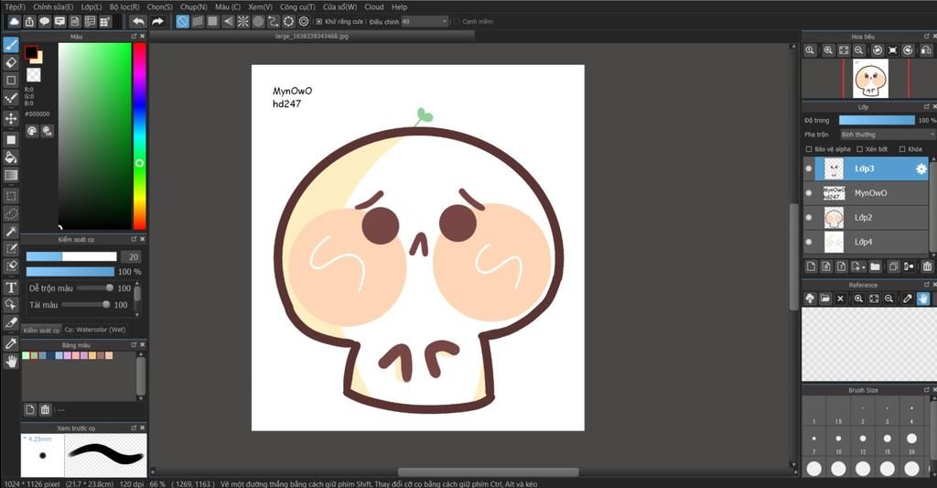
Task: Click the Undo arrow in toolbar
Action: coord(138,21)
